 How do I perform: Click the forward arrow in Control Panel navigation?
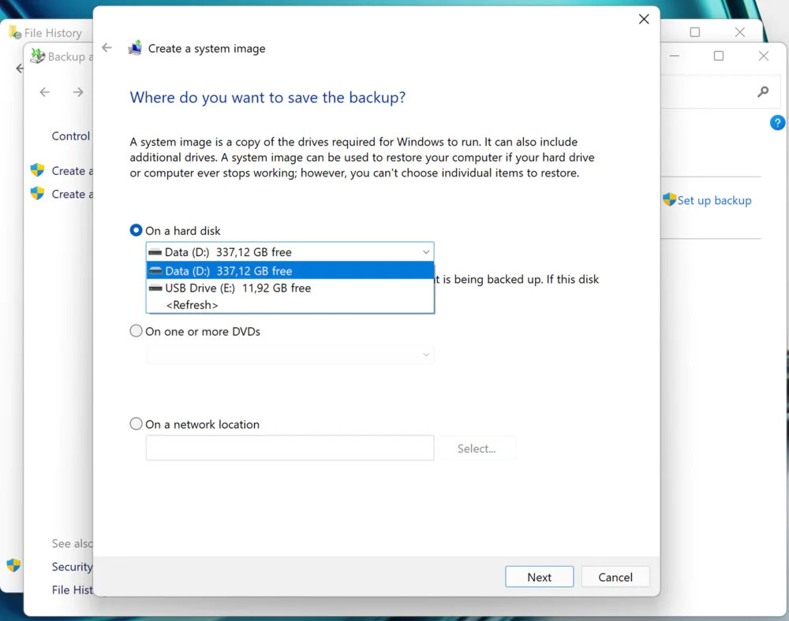tap(78, 92)
